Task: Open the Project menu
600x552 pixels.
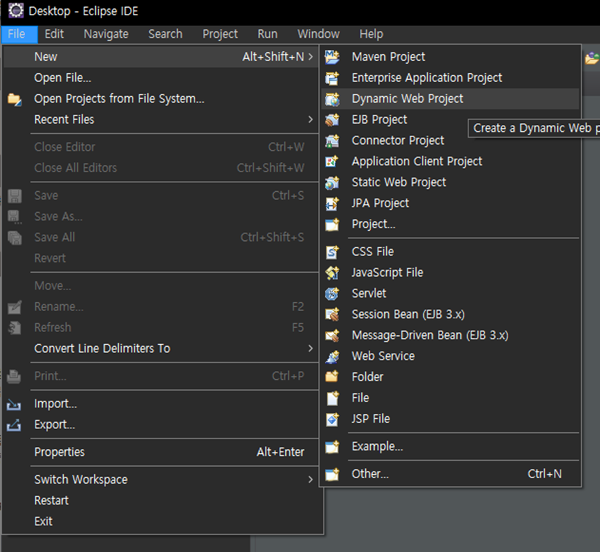Action: click(220, 34)
